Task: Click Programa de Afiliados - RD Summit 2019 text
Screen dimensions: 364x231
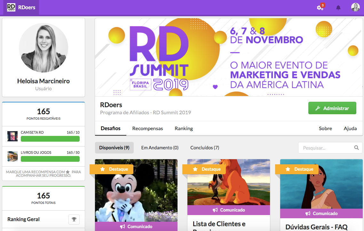Action: click(x=146, y=113)
